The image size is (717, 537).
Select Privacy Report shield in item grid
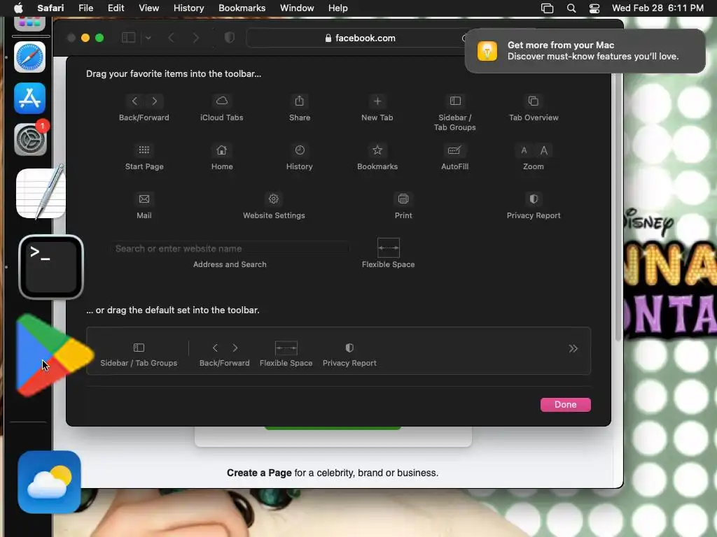(533, 199)
